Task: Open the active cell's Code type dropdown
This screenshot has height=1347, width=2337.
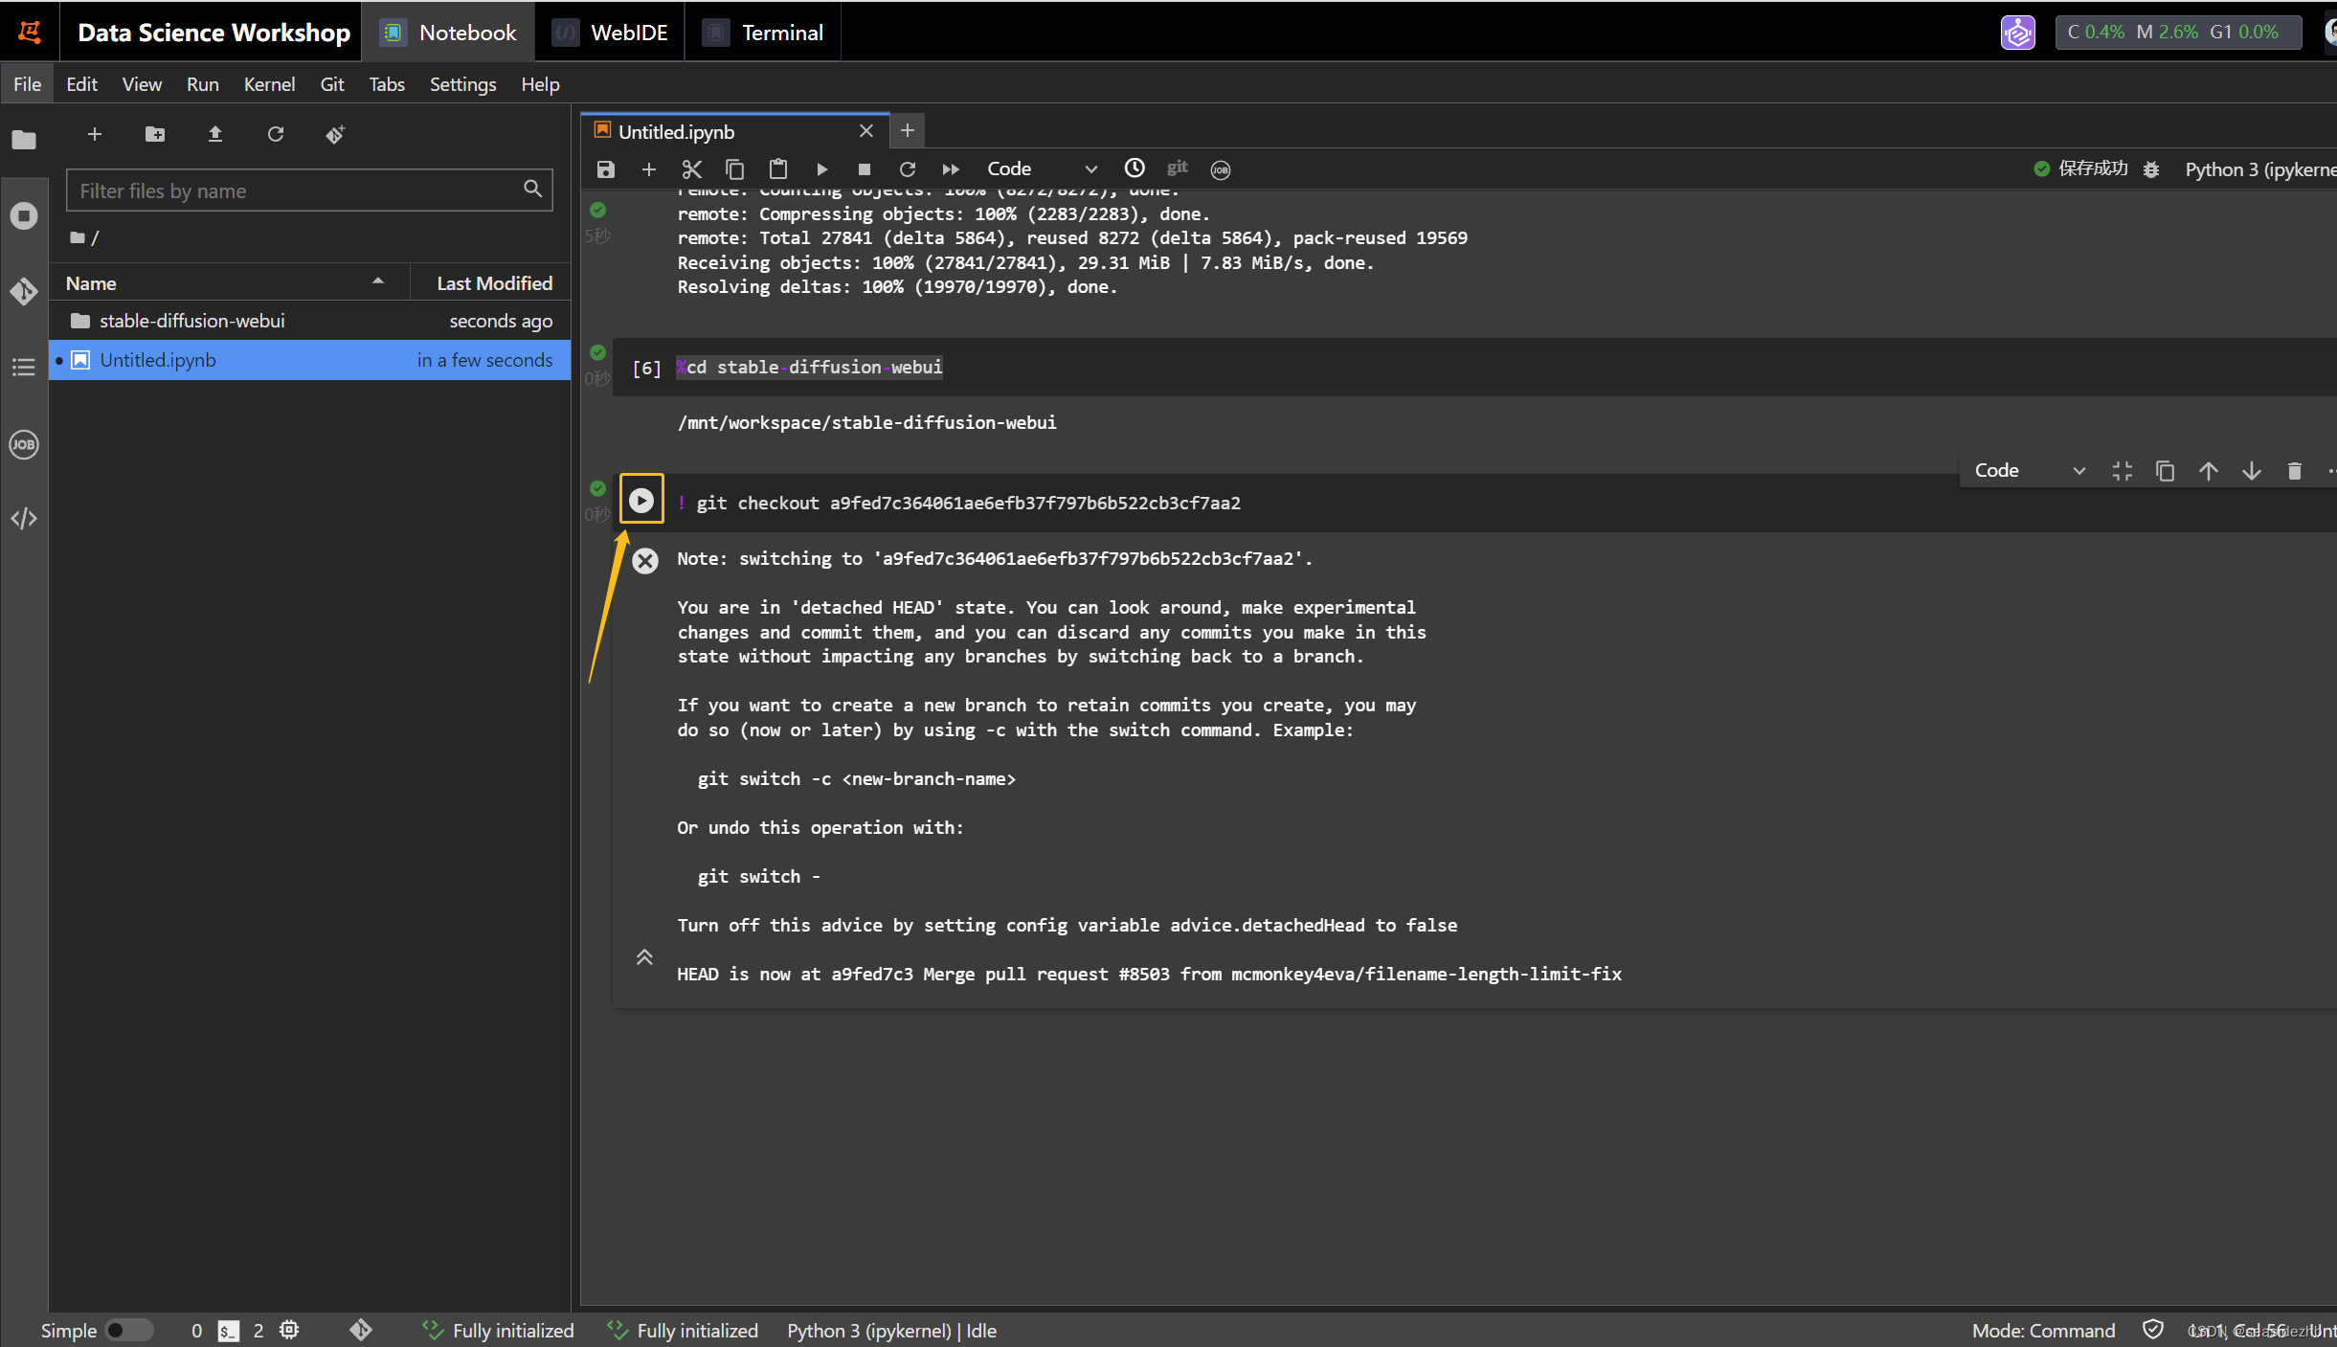Action: (x=2029, y=470)
